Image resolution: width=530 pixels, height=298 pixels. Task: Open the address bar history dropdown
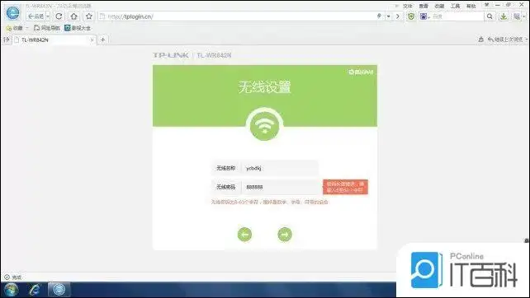388,16
